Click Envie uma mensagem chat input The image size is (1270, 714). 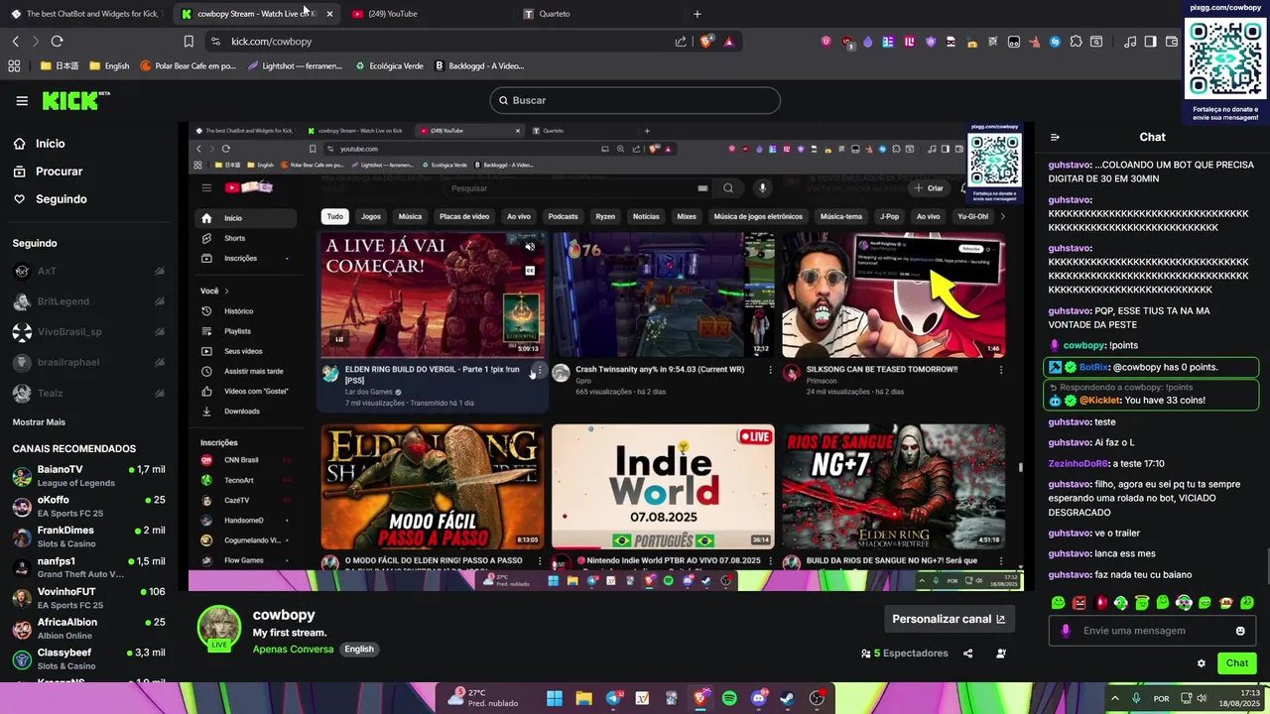[x=1153, y=631]
